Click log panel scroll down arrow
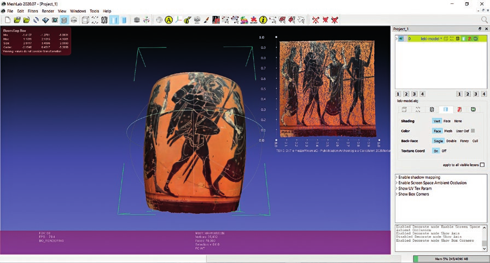 (x=485, y=249)
